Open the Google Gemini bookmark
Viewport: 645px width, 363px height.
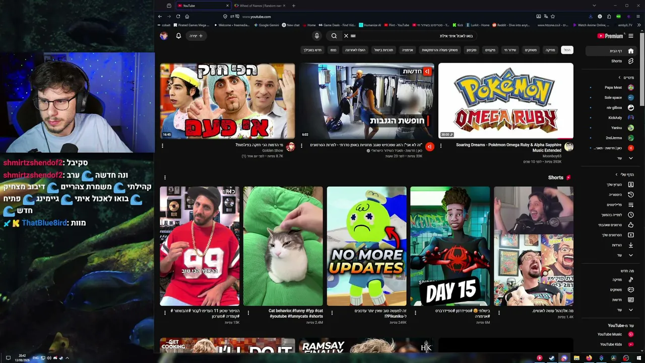coord(267,25)
